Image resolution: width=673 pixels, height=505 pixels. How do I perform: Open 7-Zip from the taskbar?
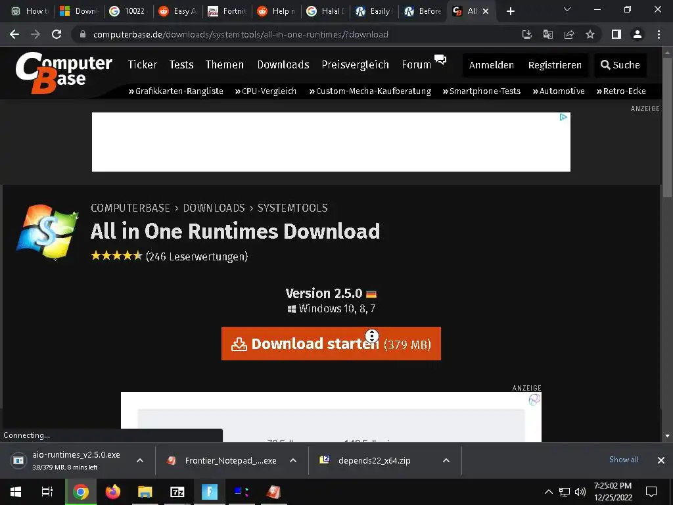tap(177, 492)
